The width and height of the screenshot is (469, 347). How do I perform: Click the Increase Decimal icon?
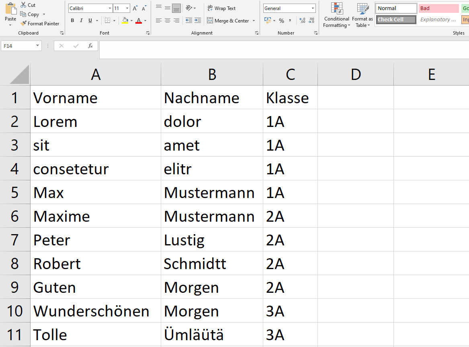[302, 20]
